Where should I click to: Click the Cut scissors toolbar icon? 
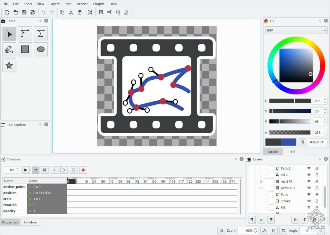pos(71,12)
